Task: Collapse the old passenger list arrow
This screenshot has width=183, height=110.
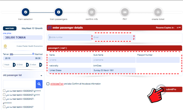Action: pyautogui.click(x=41, y=75)
